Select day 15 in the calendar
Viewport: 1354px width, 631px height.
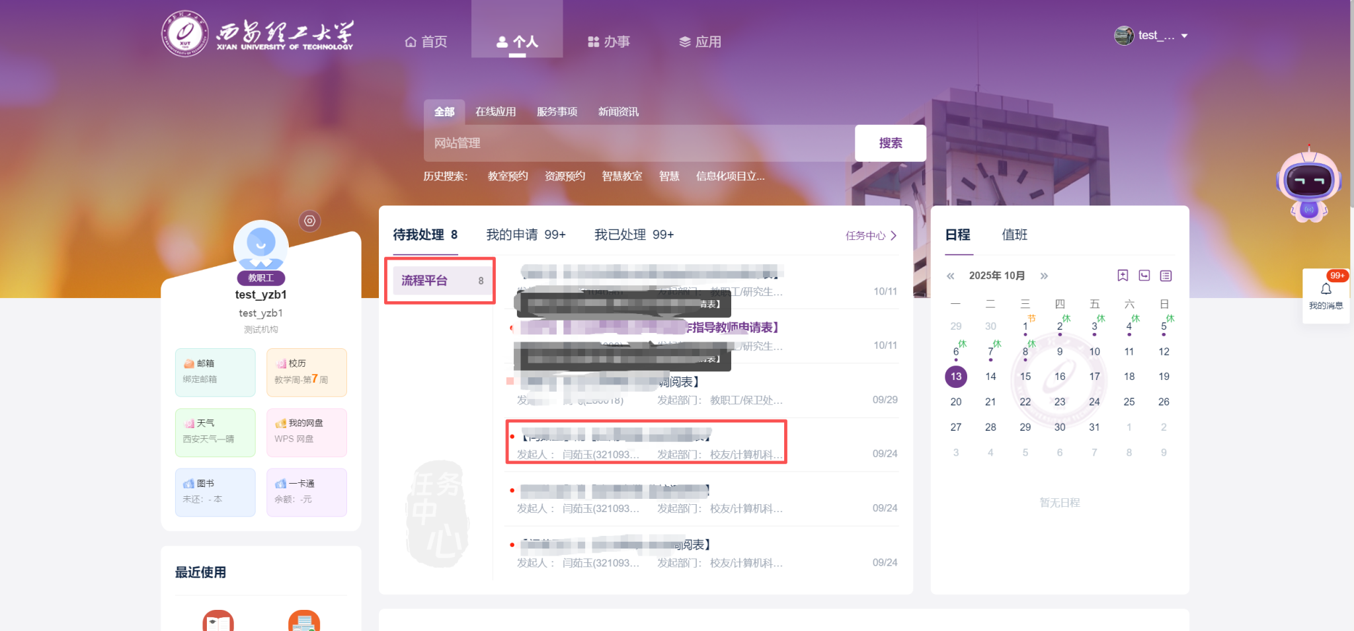pos(1025,377)
